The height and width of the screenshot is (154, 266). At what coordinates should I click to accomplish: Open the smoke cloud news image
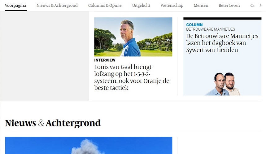pyautogui.click(x=89, y=145)
